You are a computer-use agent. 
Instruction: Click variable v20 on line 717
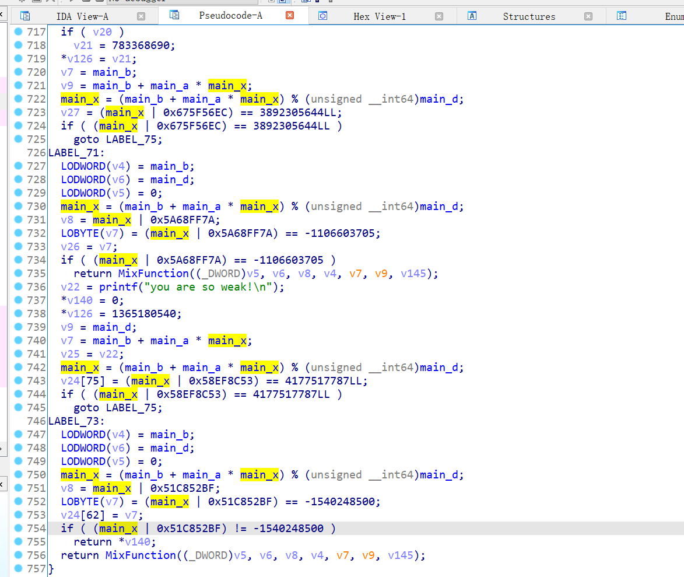(102, 32)
